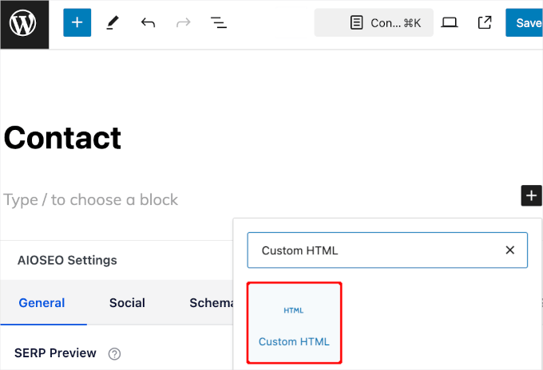Select the pencil Tools icon
The height and width of the screenshot is (370, 543).
113,23
